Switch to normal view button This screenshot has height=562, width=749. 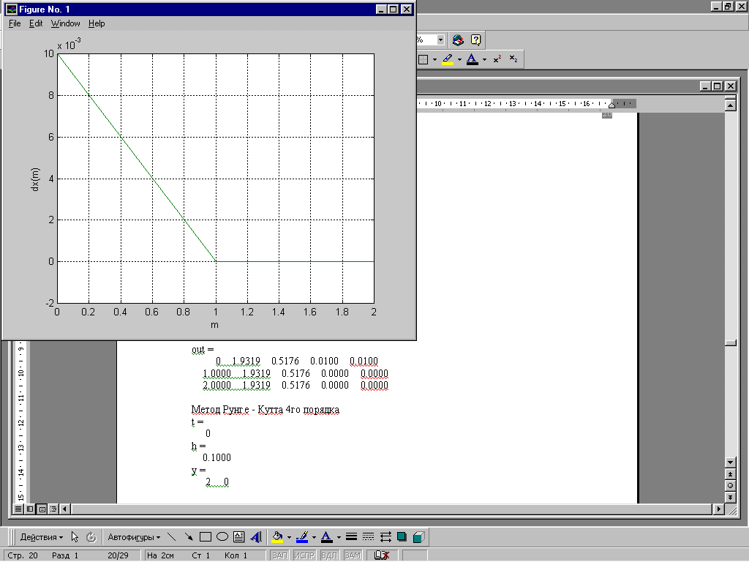click(x=19, y=509)
